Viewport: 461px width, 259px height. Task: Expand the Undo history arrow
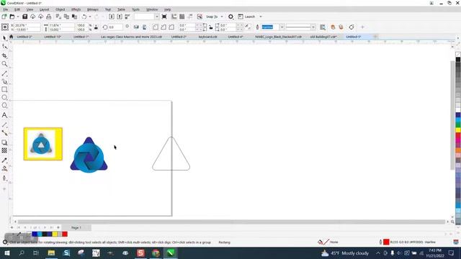click(89, 17)
